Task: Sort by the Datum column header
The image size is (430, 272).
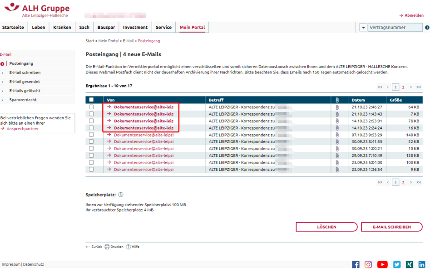Action: point(358,100)
